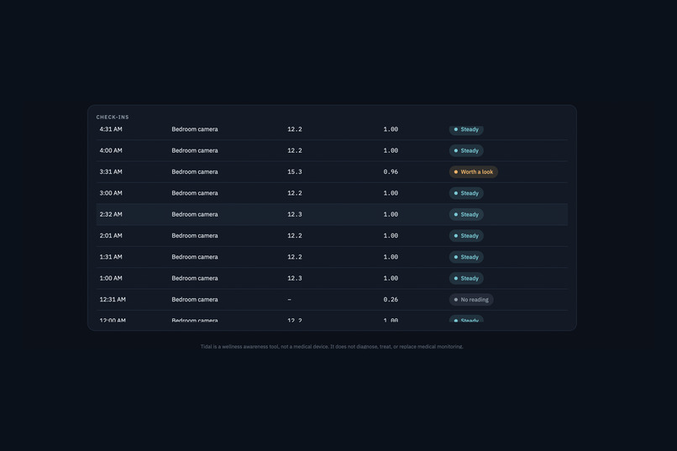Click the Steady badge in the 2:32 AM row
677x451 pixels.
466,214
